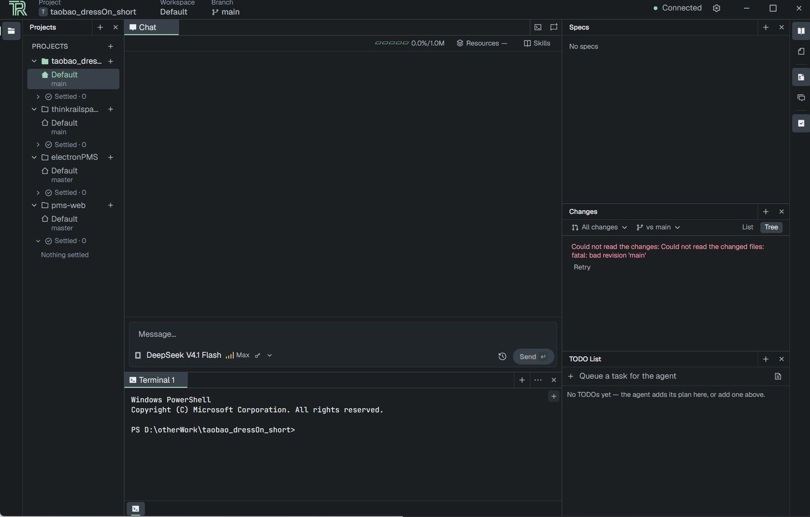The height and width of the screenshot is (517, 810).
Task: Click the checklist icon in right rail
Action: (801, 123)
